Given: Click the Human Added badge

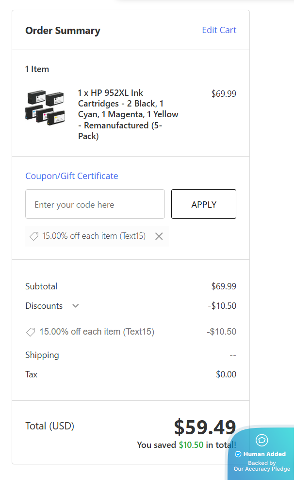Looking at the screenshot, I should (x=264, y=454).
